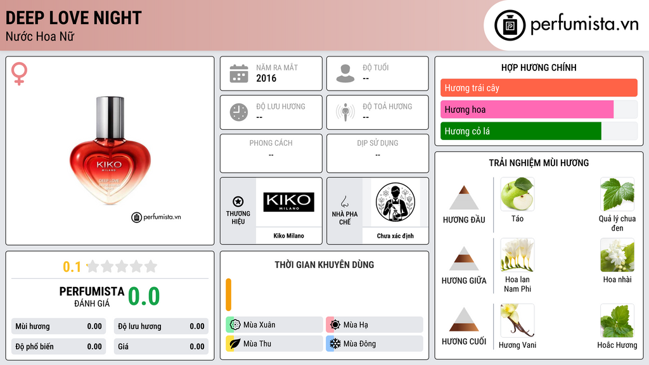This screenshot has height=365, width=649.
Task: Select the Mùa Hạ season chip
Action: pos(375,325)
